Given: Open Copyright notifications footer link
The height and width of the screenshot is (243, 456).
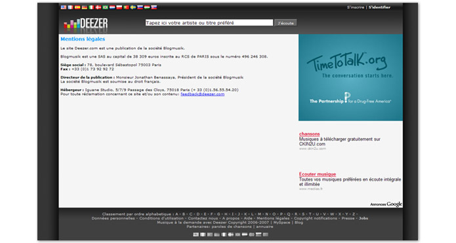Looking at the screenshot, I should click(316, 218).
